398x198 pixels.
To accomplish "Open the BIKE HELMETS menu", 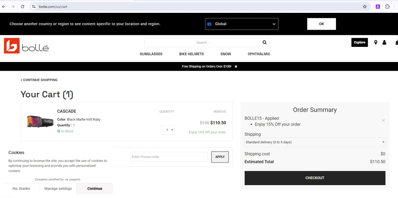I will (x=192, y=54).
